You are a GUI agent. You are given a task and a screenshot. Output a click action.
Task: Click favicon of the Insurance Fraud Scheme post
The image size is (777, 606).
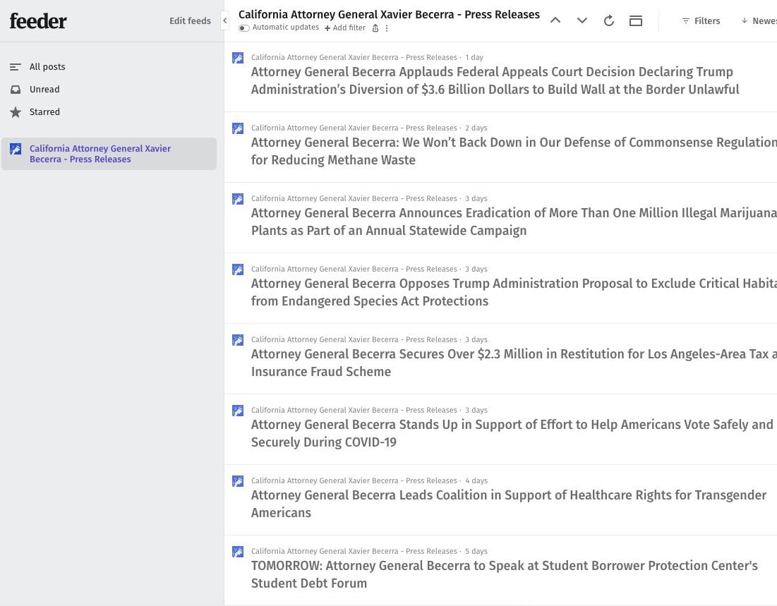pyautogui.click(x=238, y=340)
